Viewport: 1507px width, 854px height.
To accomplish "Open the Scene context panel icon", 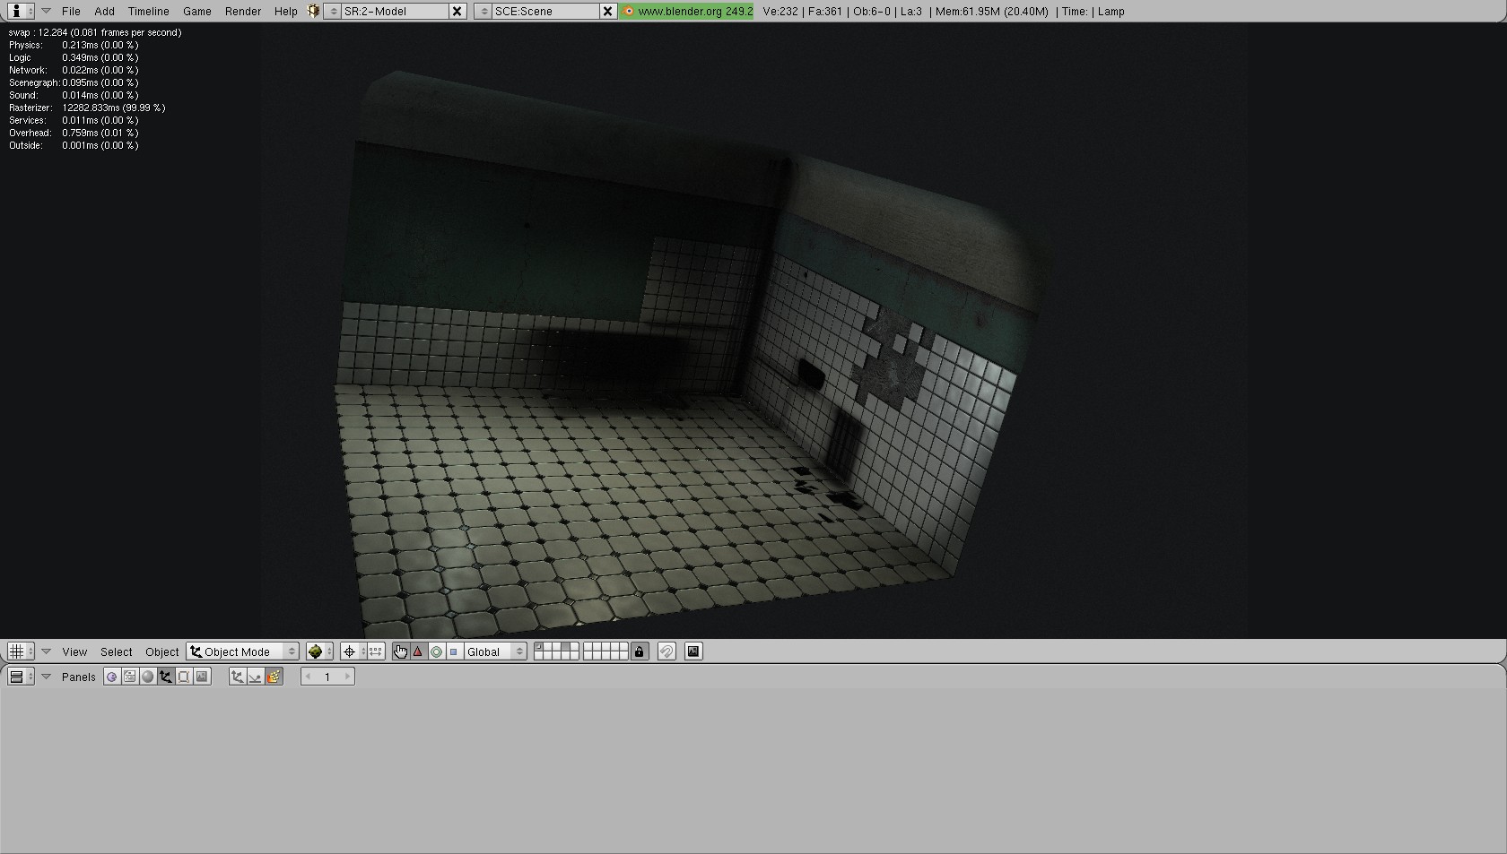I will pos(202,677).
